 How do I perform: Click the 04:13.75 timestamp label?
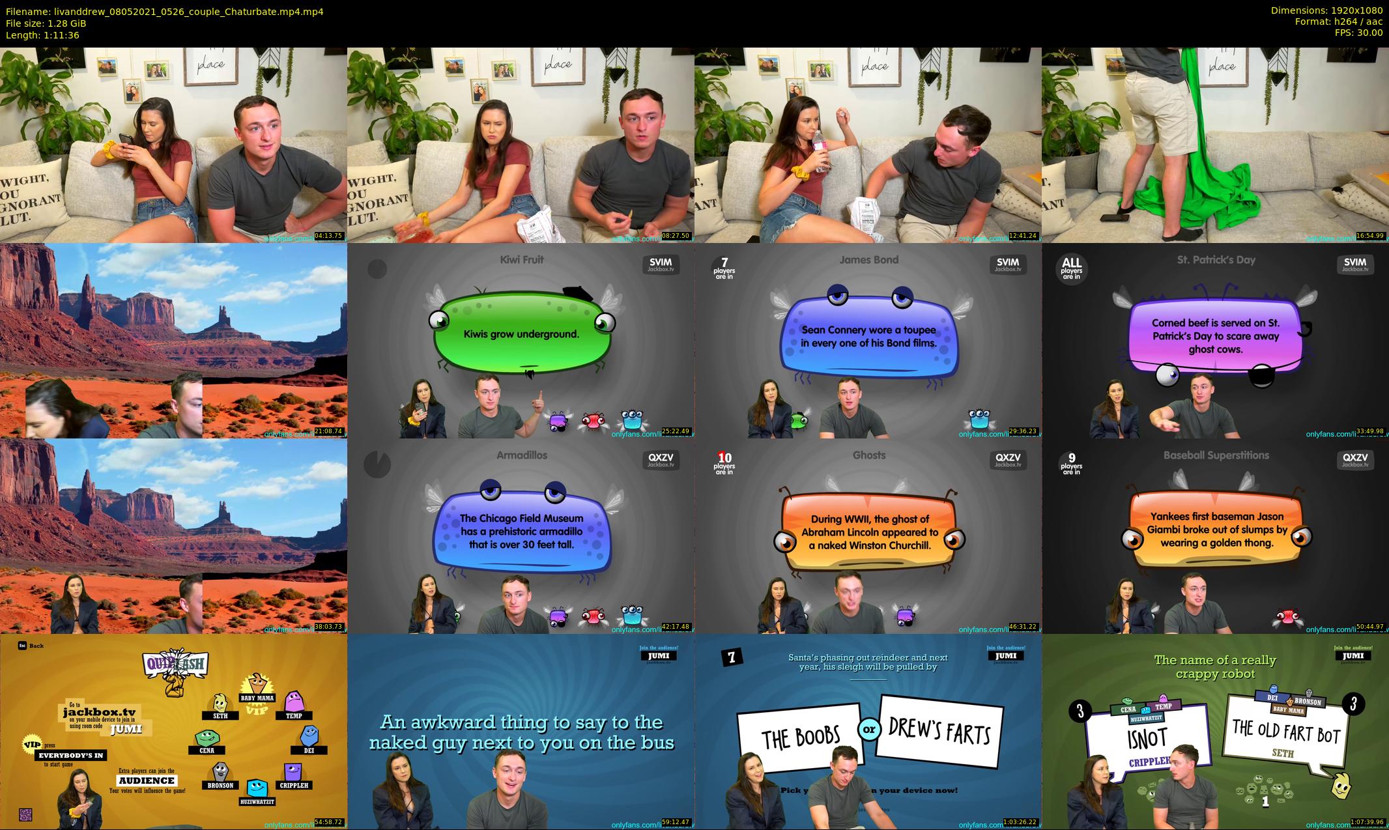point(328,236)
